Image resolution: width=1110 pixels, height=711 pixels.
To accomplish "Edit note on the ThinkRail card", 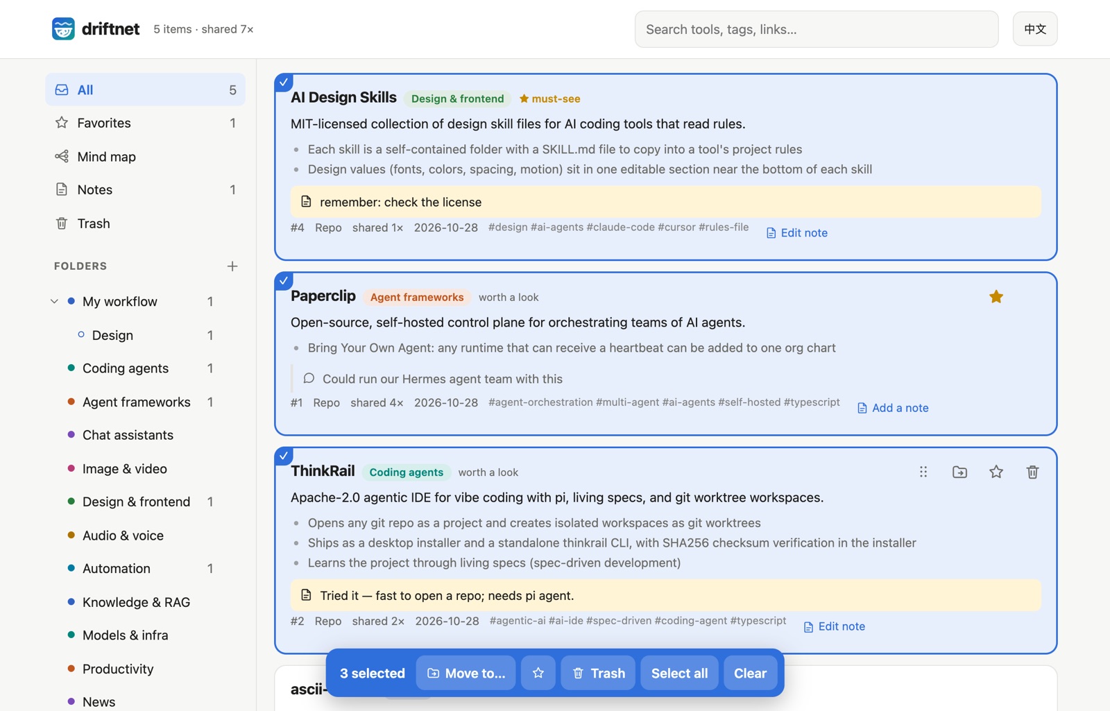I will tap(834, 626).
